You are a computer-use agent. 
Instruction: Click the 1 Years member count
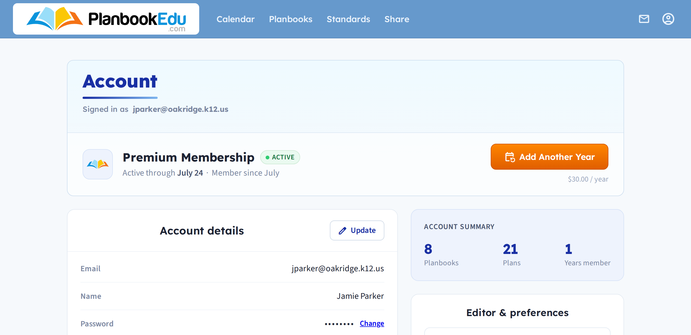[x=587, y=254]
